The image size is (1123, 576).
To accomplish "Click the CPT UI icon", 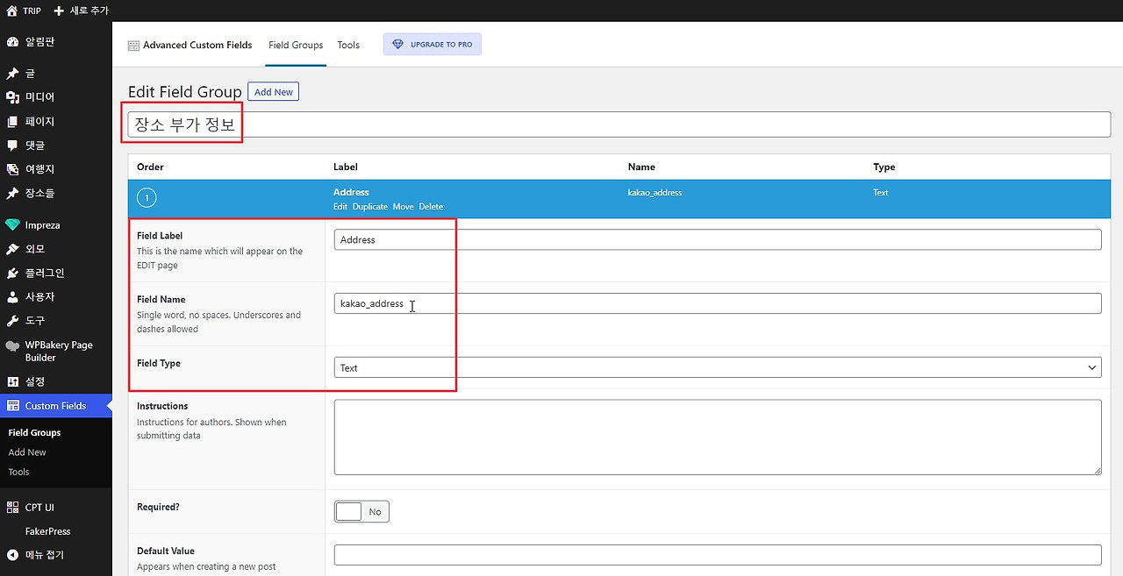I will 12,508.
